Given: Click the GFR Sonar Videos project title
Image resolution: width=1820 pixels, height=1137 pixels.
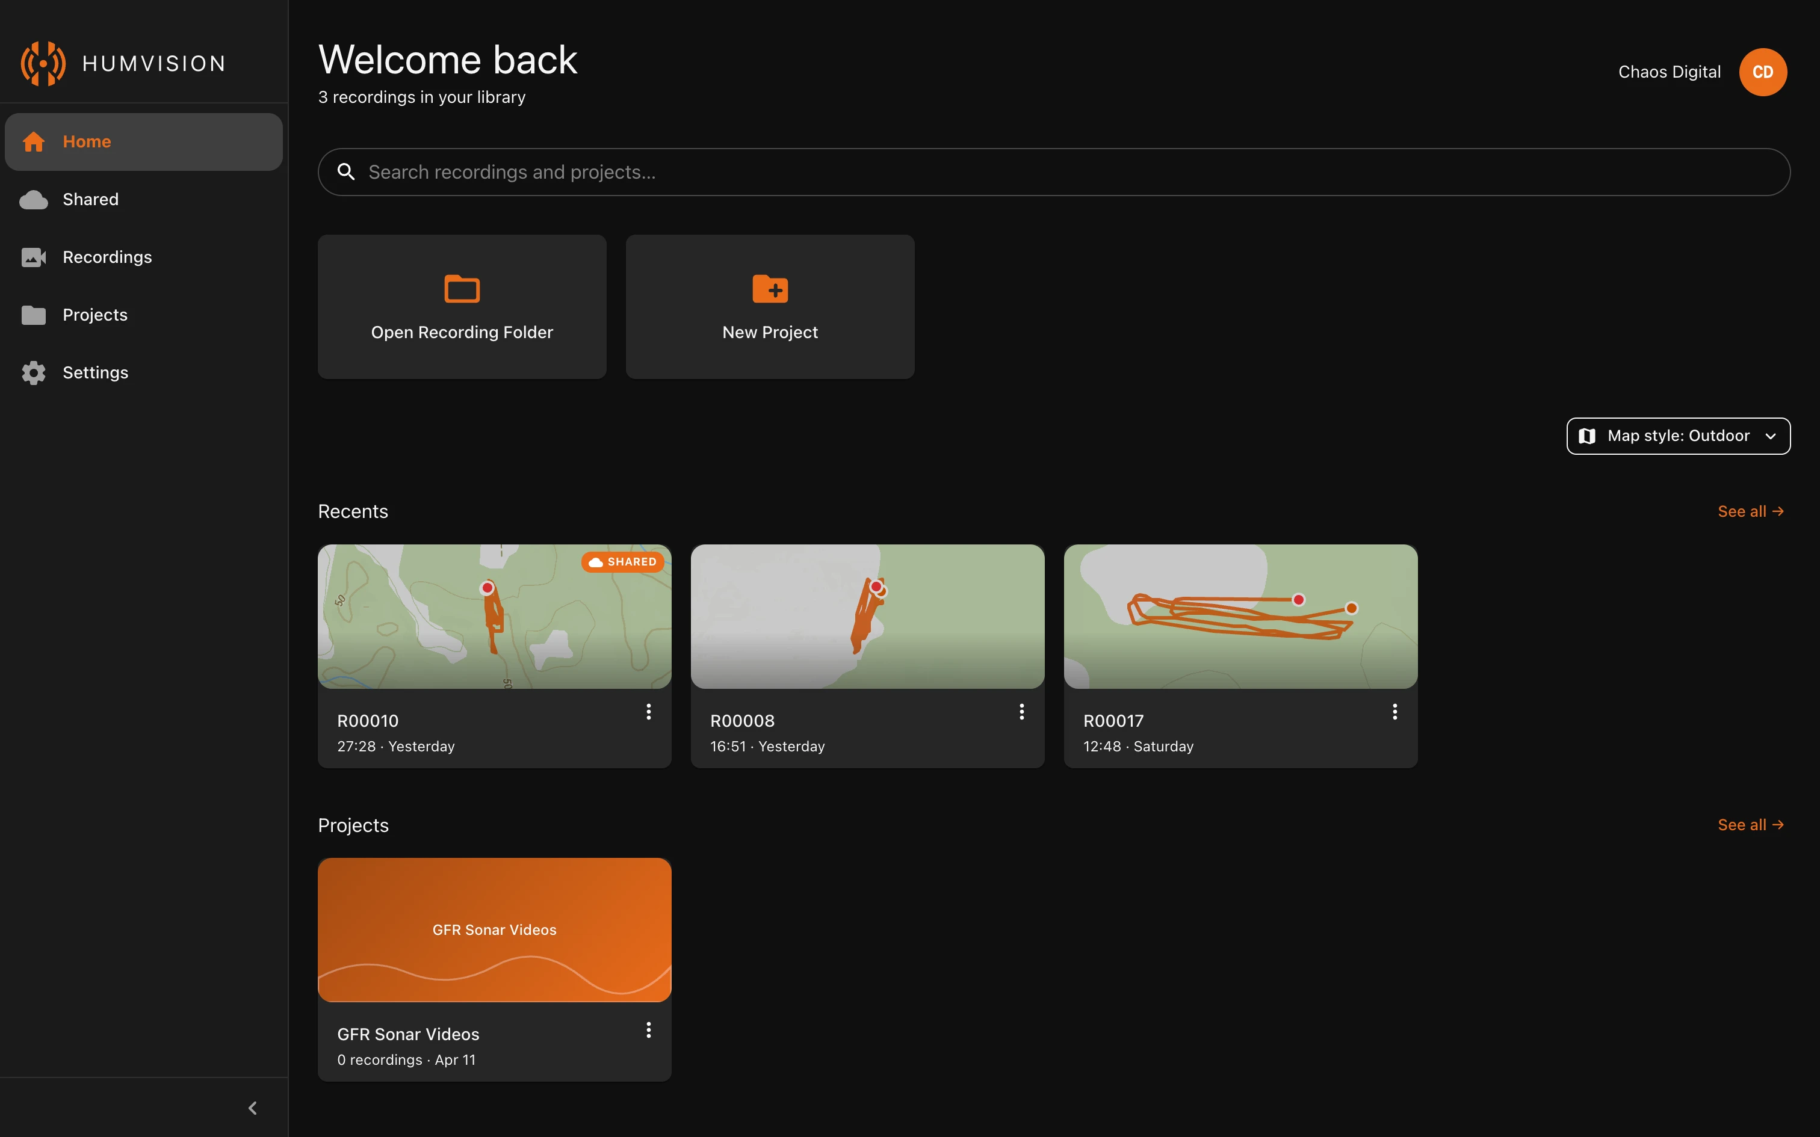Looking at the screenshot, I should (409, 1034).
